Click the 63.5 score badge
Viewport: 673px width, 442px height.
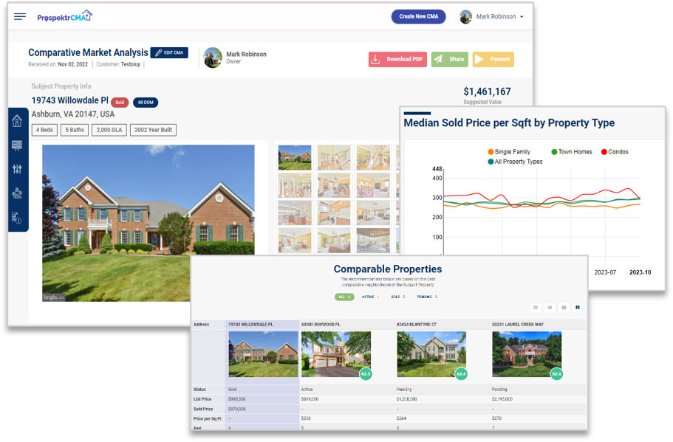pos(365,374)
